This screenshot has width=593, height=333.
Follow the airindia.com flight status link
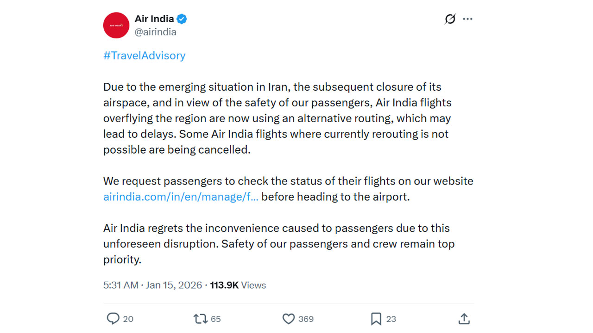point(181,197)
